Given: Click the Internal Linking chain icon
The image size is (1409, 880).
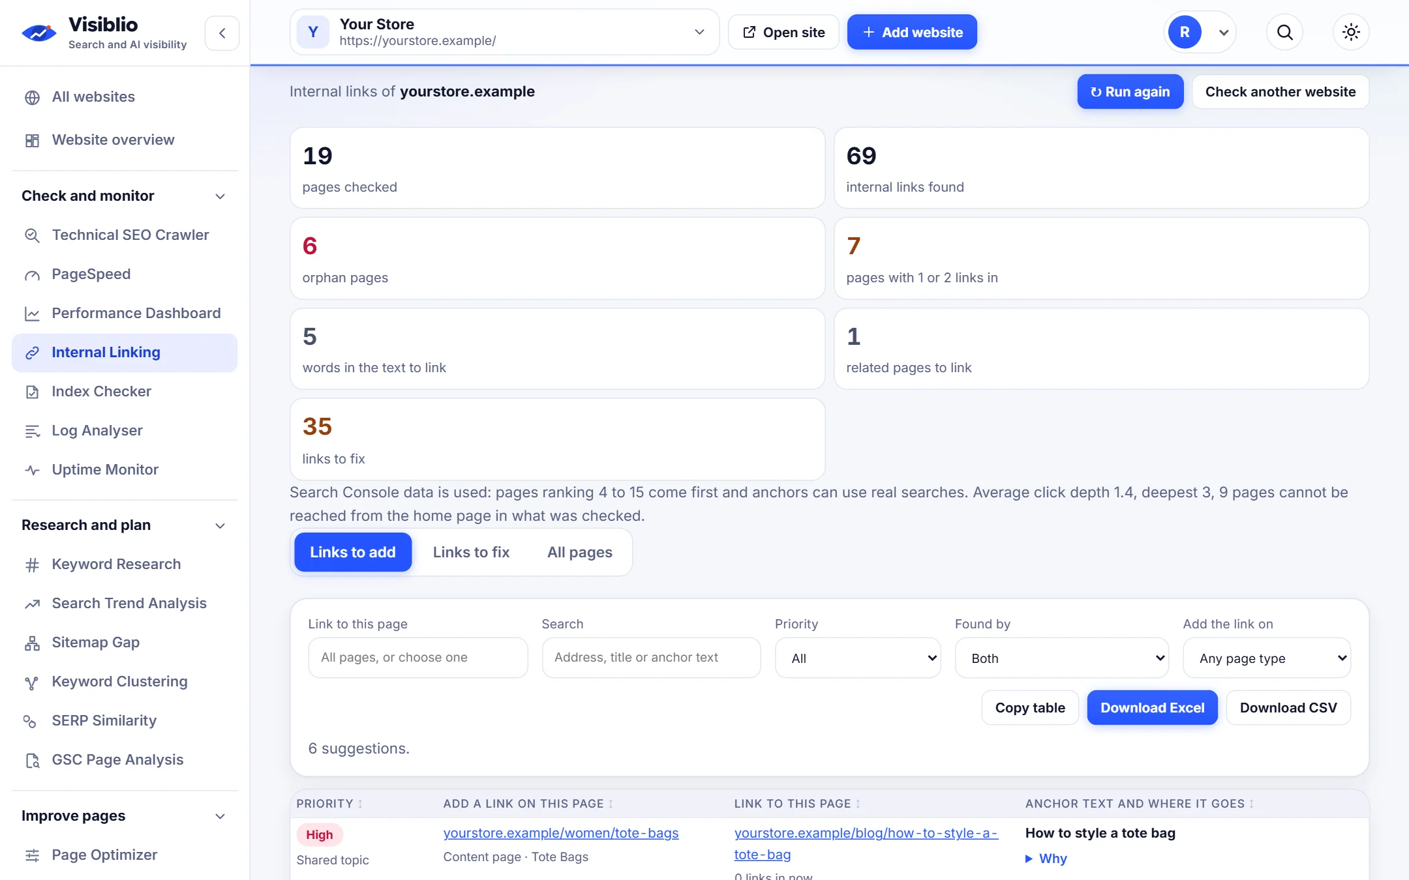Looking at the screenshot, I should click(x=32, y=353).
